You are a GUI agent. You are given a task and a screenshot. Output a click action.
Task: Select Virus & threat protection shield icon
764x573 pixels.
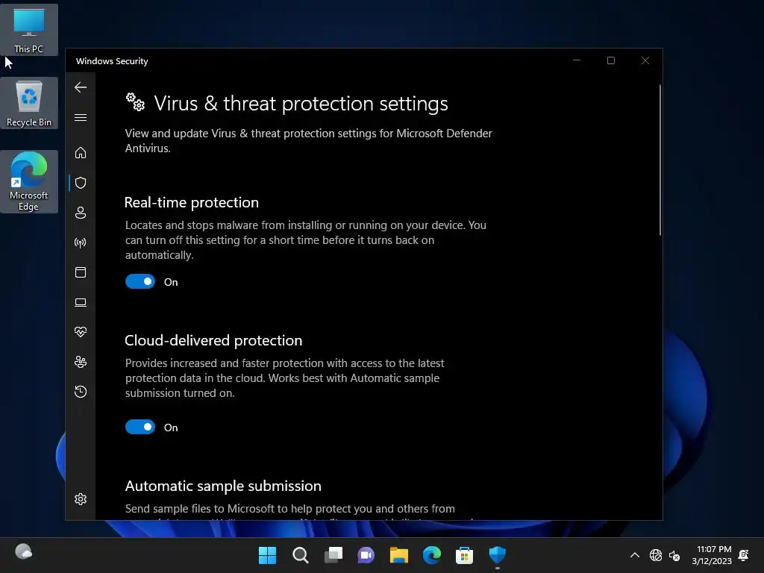pyautogui.click(x=81, y=183)
